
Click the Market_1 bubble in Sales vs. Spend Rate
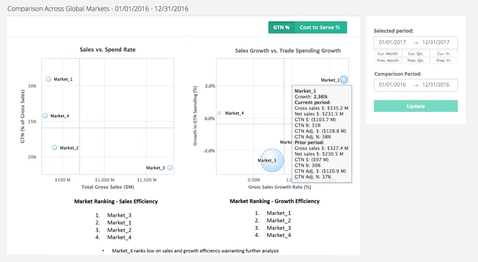tap(49, 79)
